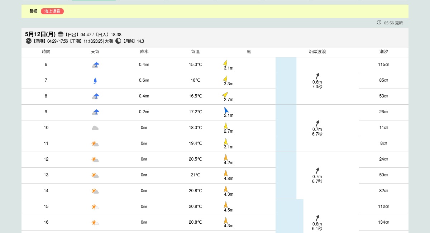
Task: Click the moon phase icon beside 月齢
Action: coord(118,41)
